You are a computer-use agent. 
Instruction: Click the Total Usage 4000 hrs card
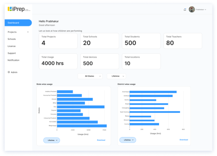[x=58, y=61]
